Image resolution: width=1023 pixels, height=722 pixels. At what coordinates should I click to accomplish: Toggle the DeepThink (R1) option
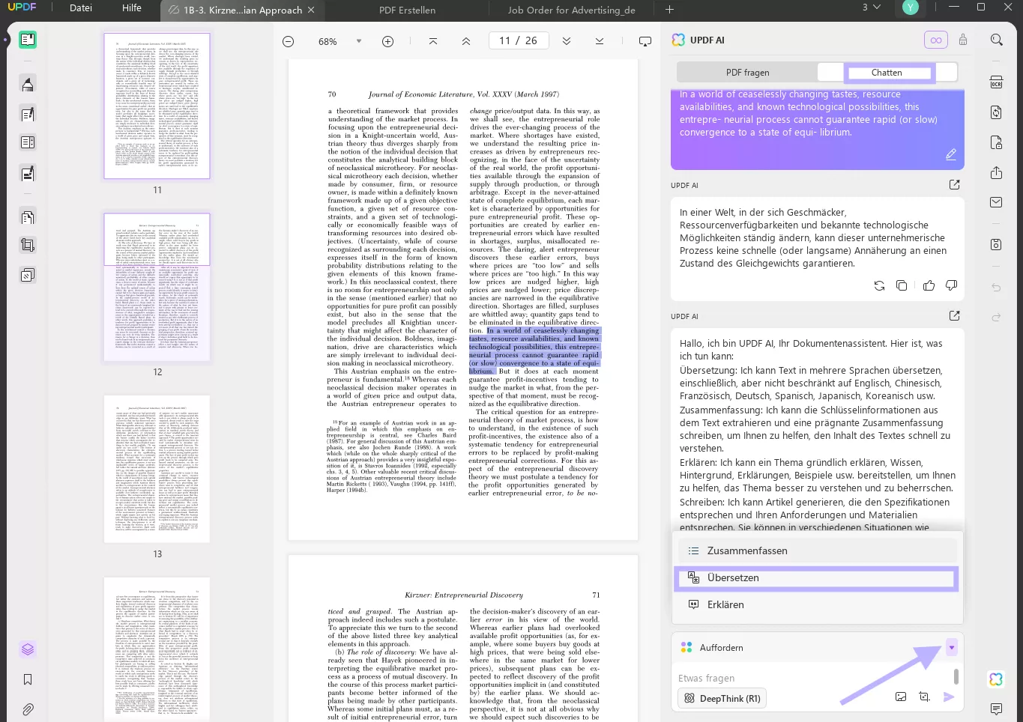[x=721, y=698]
